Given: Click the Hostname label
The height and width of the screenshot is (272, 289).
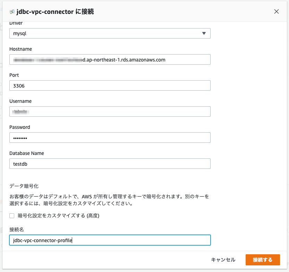Looking at the screenshot, I should click(x=21, y=49).
